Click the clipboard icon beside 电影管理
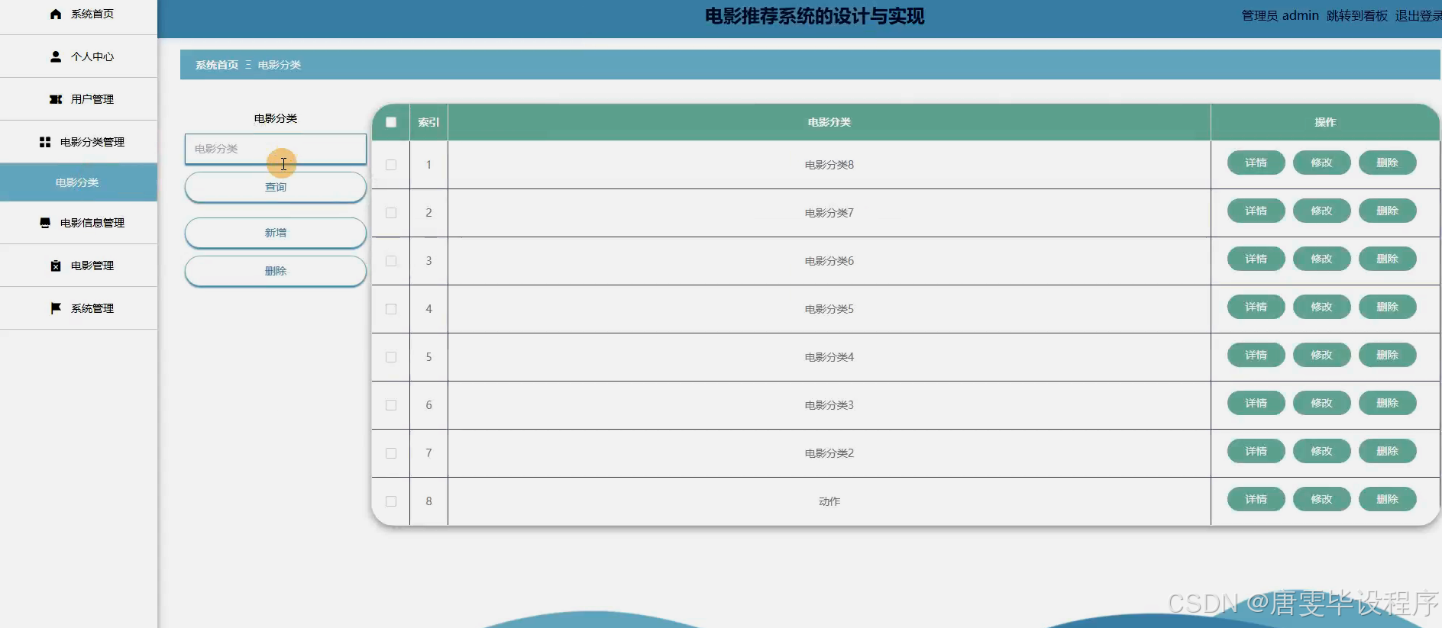The width and height of the screenshot is (1442, 628). click(56, 266)
